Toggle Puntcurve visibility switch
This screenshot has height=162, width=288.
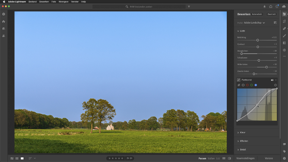tap(272, 80)
